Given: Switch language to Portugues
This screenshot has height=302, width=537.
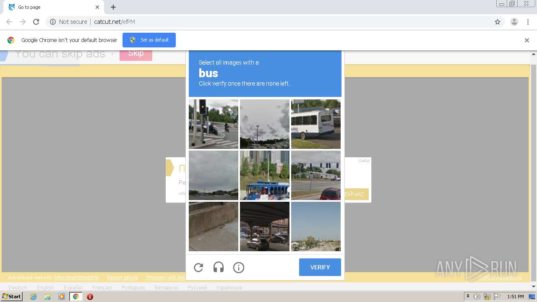Looking at the screenshot, I should tap(133, 288).
